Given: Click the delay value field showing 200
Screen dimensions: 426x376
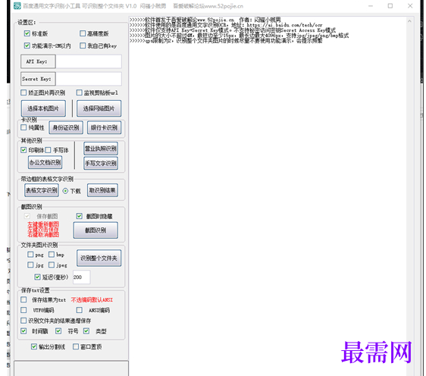Looking at the screenshot, I should [x=82, y=277].
